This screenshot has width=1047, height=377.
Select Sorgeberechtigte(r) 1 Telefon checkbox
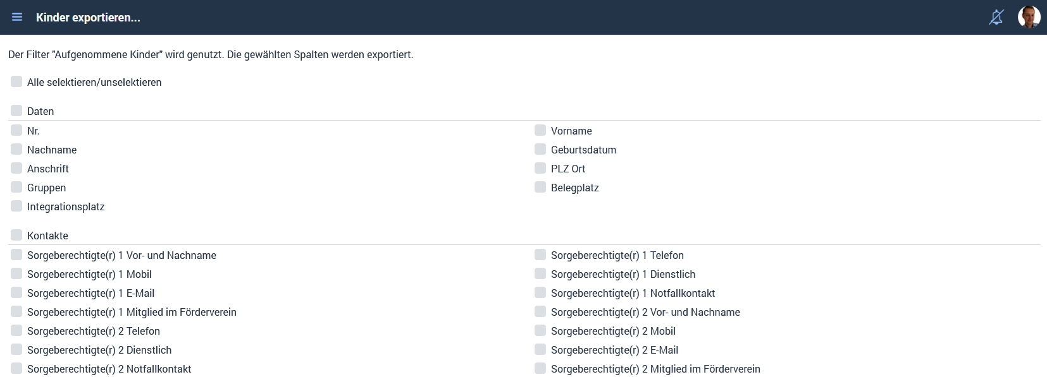click(x=540, y=254)
